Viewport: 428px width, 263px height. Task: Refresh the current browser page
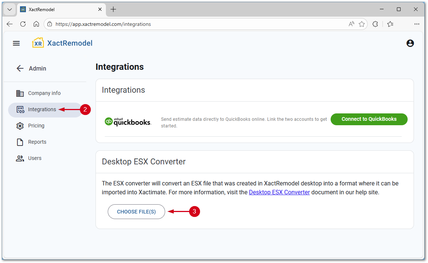click(23, 24)
